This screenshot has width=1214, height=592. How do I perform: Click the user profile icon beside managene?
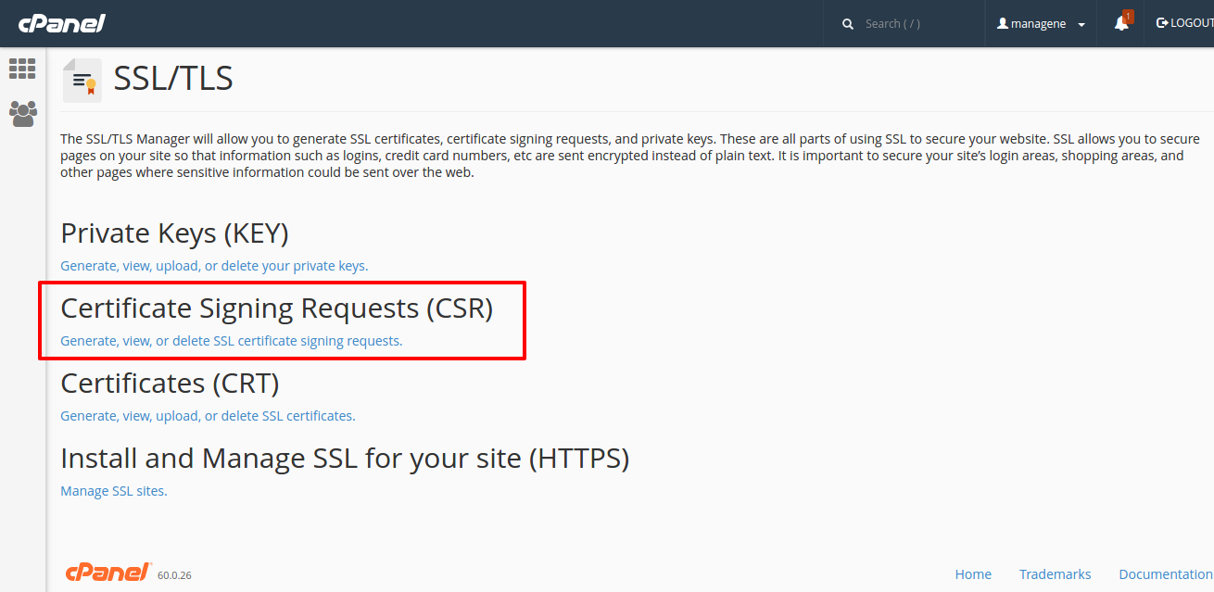click(1003, 24)
